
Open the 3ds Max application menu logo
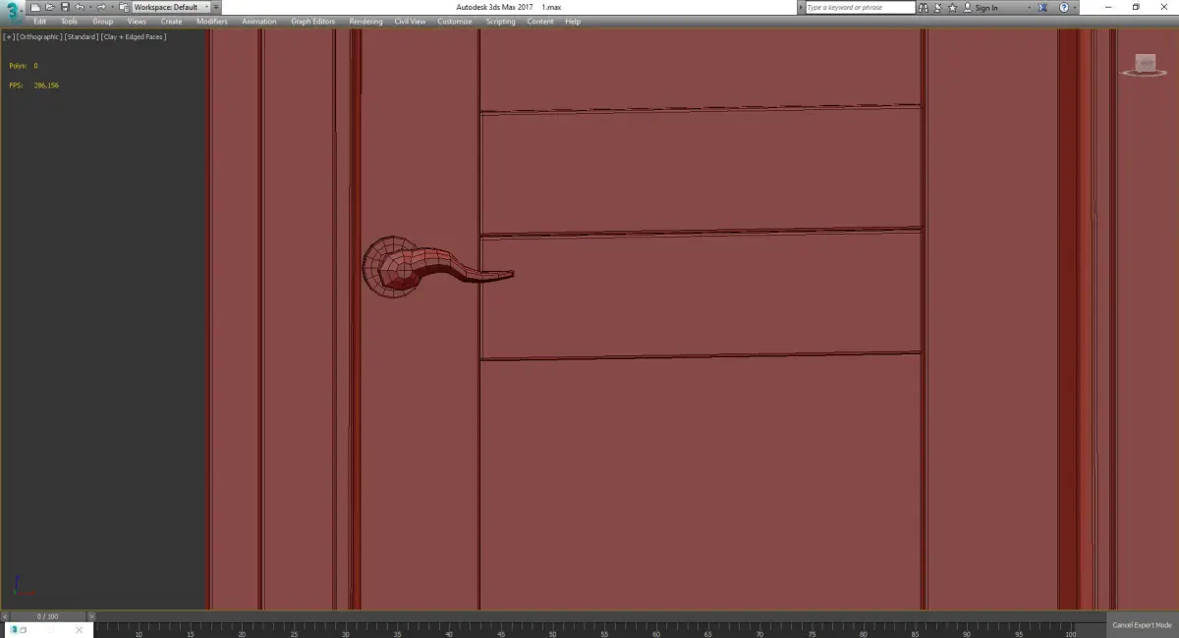[x=13, y=10]
